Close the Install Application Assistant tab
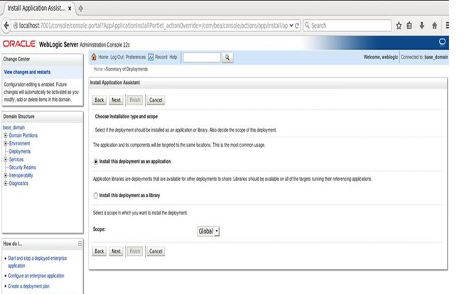Viewport: 476px width, 294px height. point(70,9)
